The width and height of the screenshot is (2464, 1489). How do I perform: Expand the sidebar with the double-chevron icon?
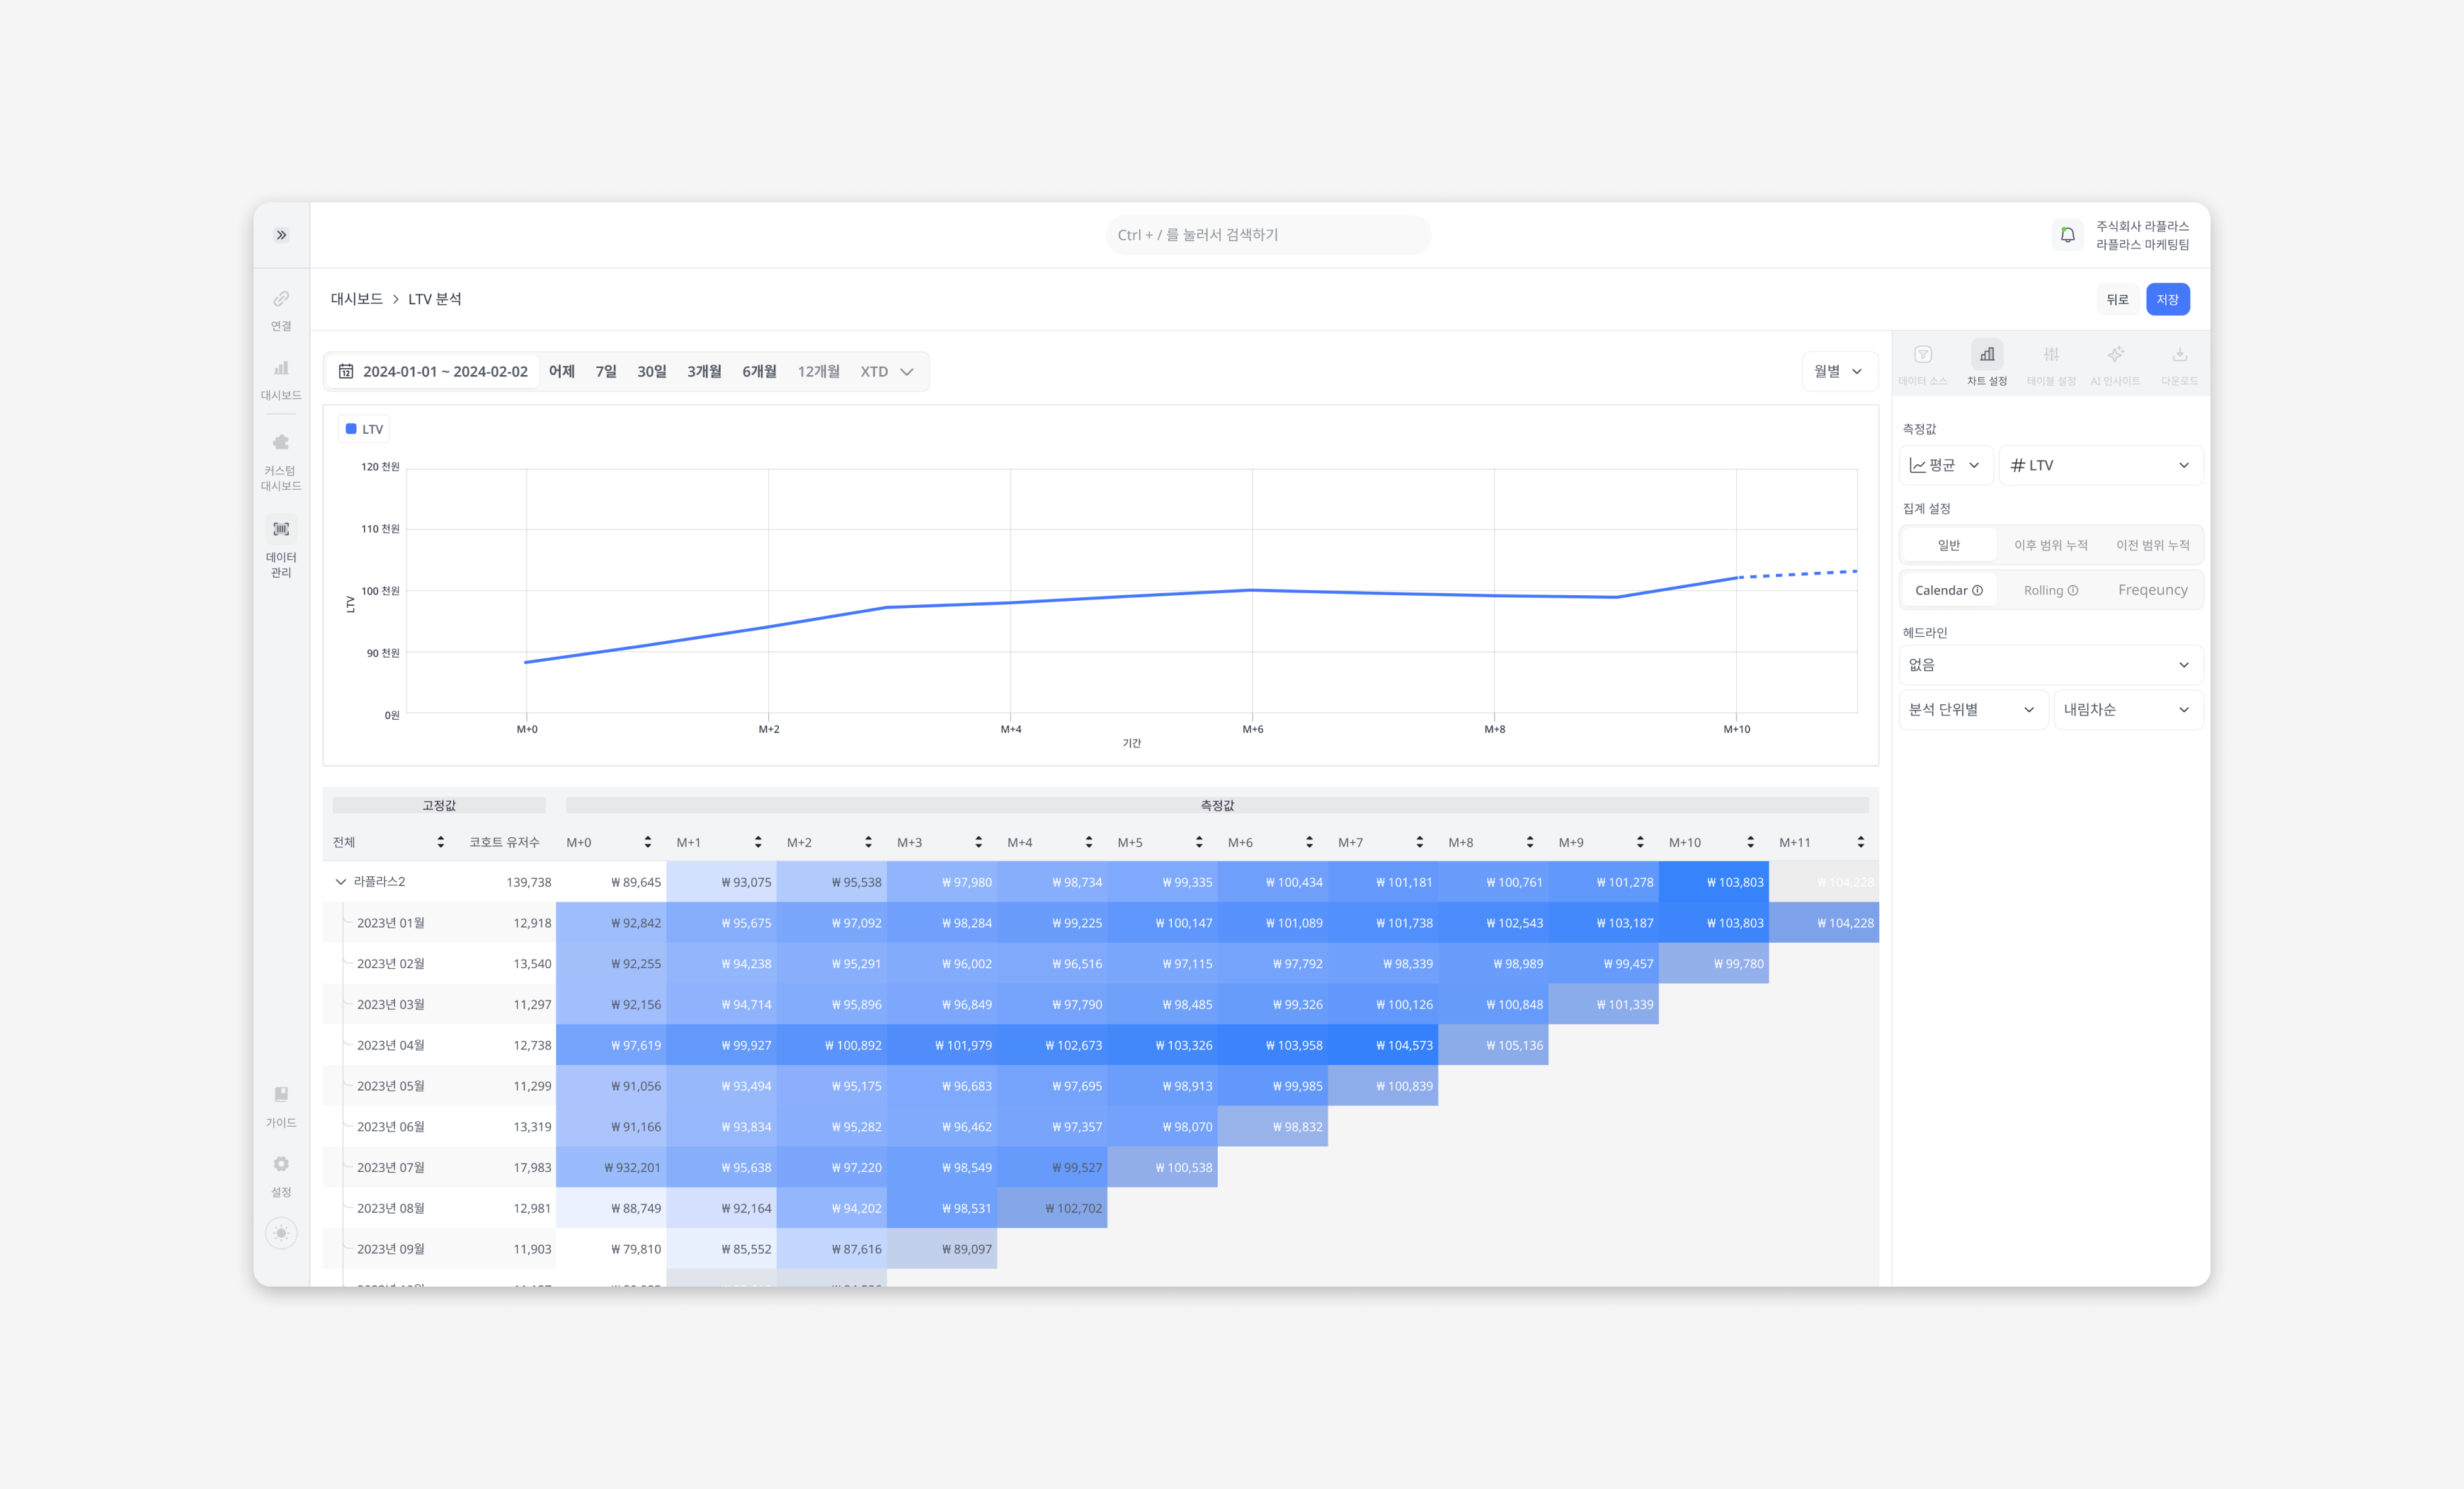coord(281,235)
